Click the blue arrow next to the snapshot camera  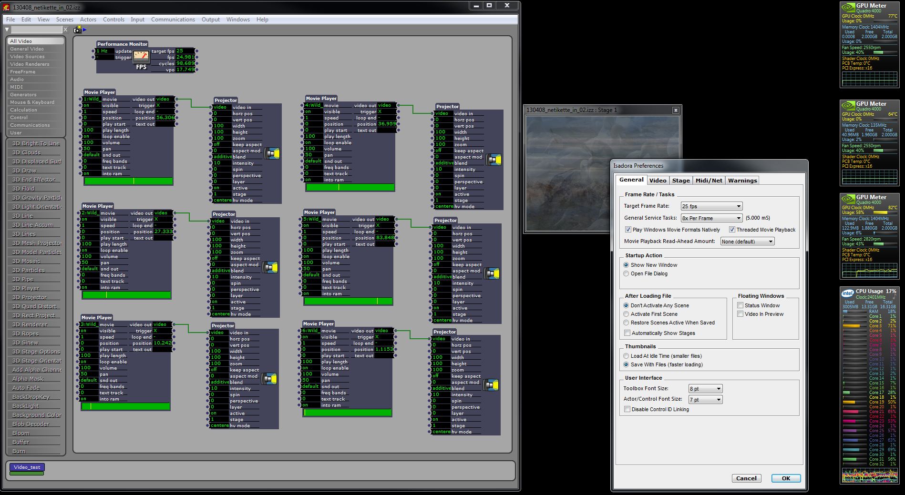pyautogui.click(x=85, y=30)
